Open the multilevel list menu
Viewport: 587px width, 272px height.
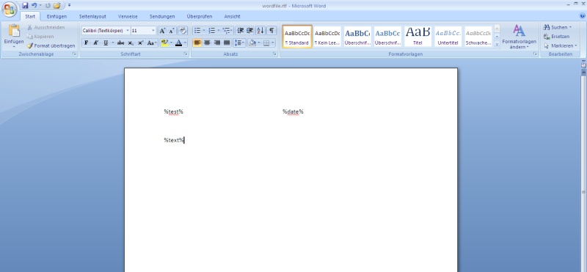click(227, 31)
